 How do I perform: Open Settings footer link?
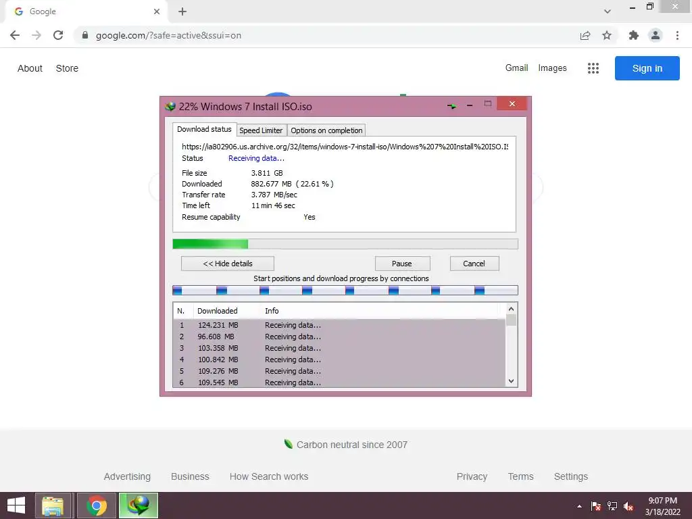point(570,476)
